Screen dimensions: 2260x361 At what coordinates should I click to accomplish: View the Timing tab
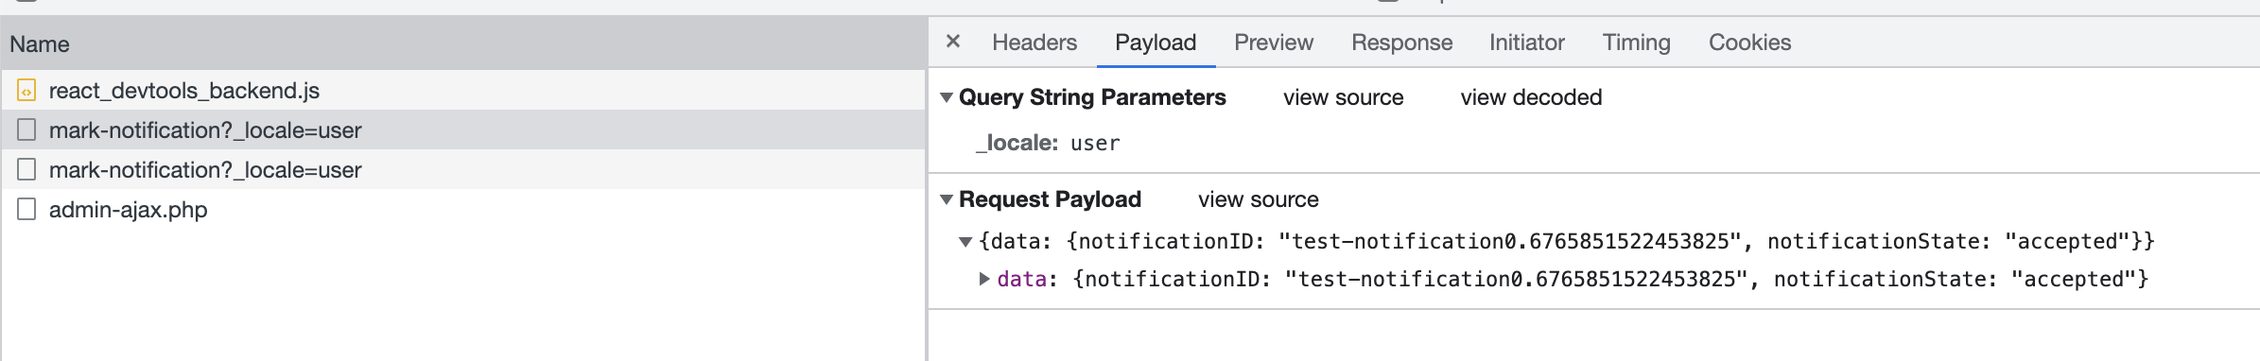pyautogui.click(x=1636, y=43)
